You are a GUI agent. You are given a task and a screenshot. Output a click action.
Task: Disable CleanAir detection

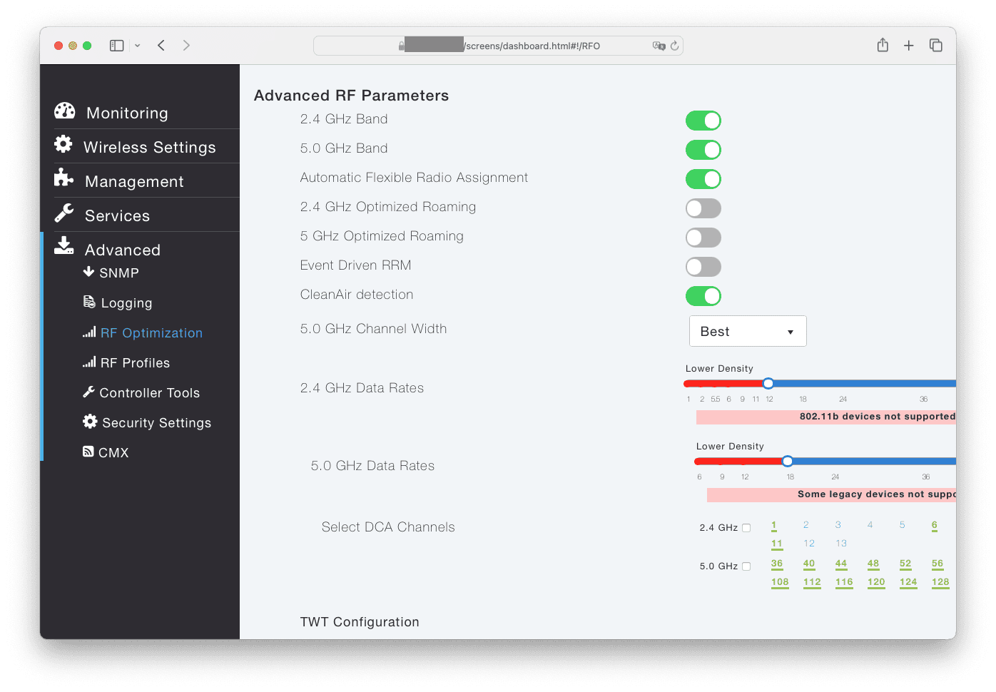(703, 295)
